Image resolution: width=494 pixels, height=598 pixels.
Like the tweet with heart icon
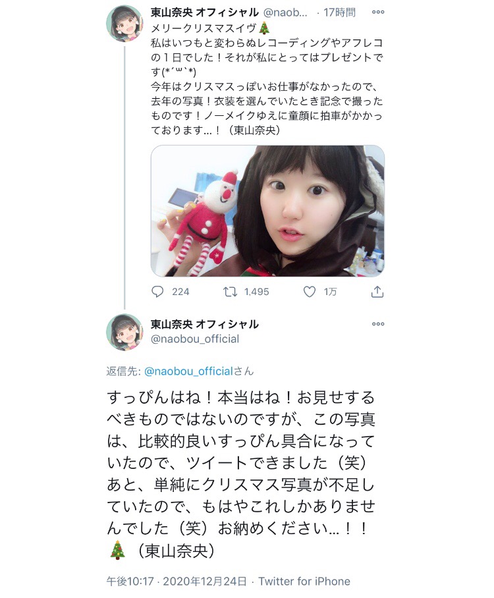[x=310, y=292]
